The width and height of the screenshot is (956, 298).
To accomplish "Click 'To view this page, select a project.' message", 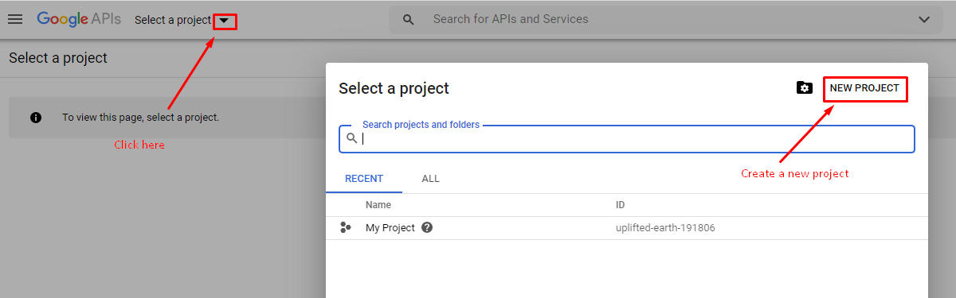I will point(140,118).
